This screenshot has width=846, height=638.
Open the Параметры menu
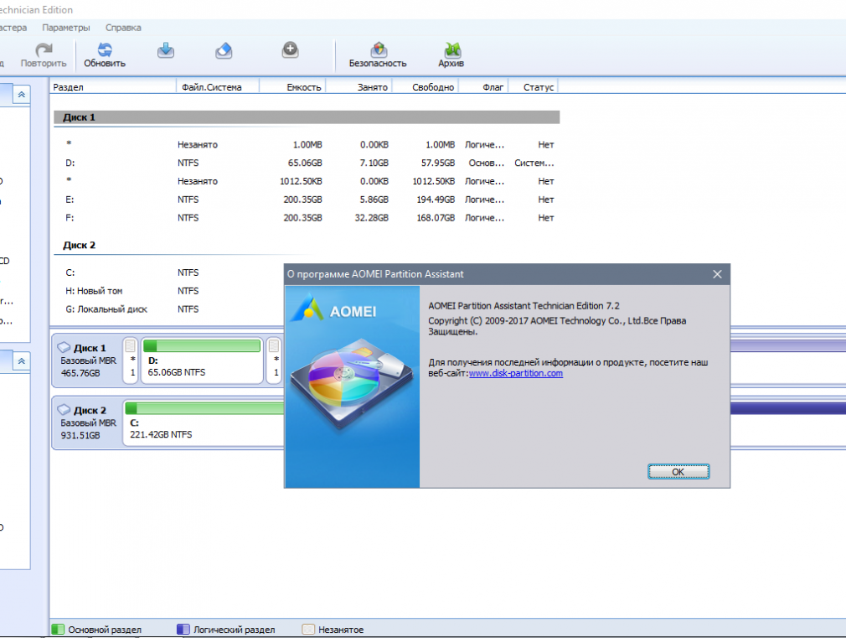[66, 28]
